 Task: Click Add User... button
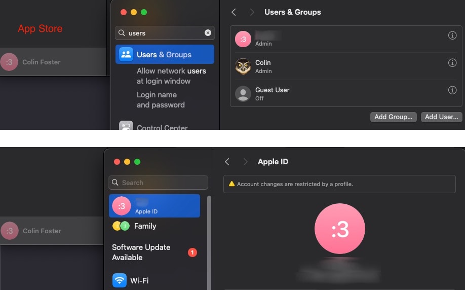[x=441, y=117]
